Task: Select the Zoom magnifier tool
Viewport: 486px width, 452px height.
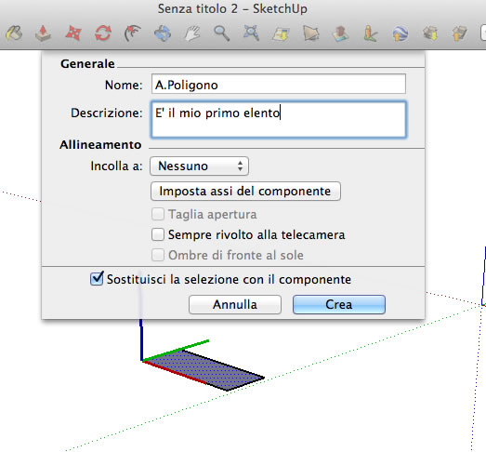Action: coord(221,33)
